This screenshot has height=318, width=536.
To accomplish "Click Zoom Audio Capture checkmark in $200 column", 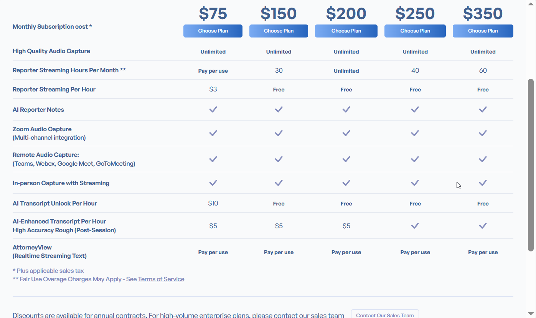I will pos(346,133).
